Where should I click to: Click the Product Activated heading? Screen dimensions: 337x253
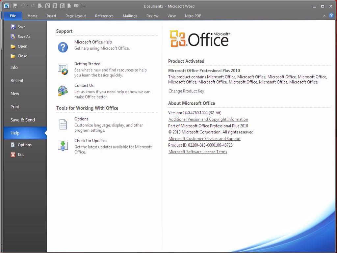(186, 61)
